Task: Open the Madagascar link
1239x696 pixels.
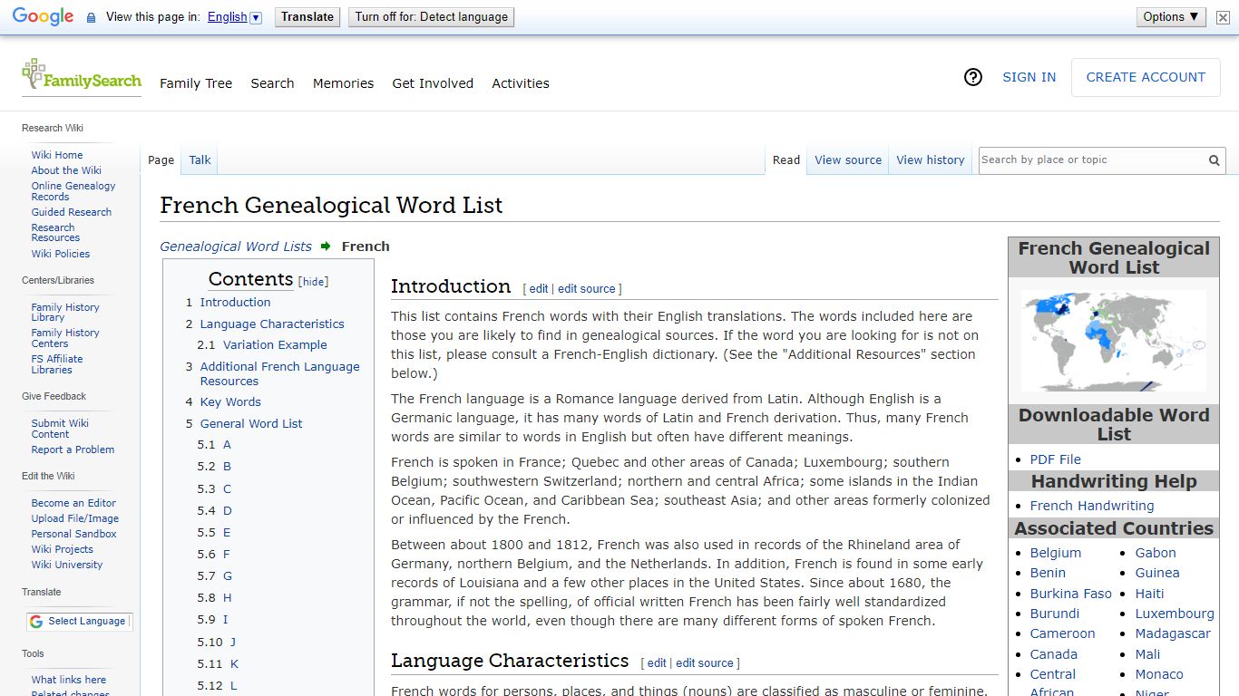Action: click(x=1173, y=633)
